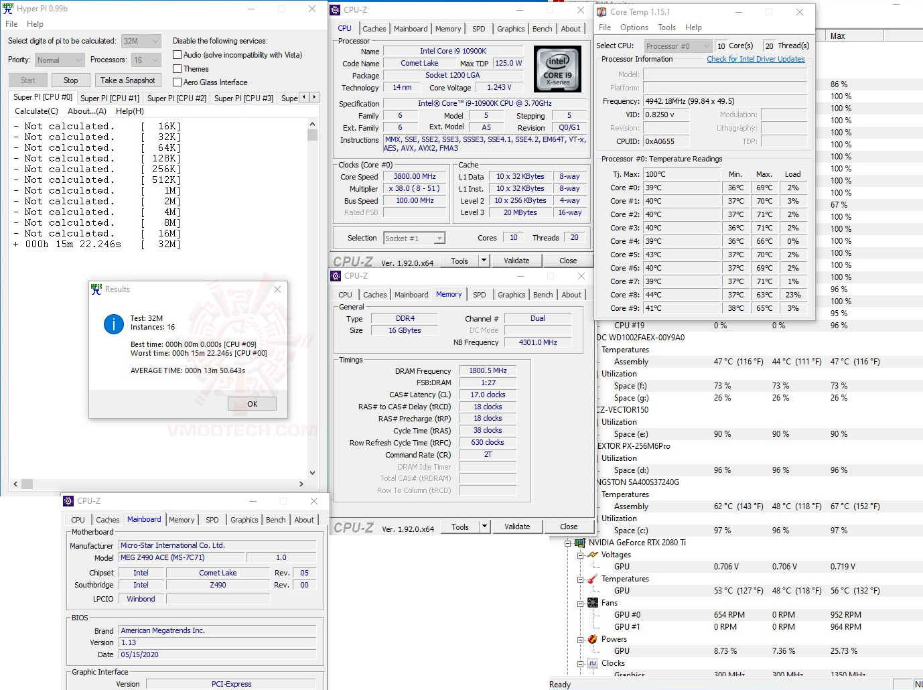Click Close in the CPU-Z Memory window
The width and height of the screenshot is (923, 690).
569,527
